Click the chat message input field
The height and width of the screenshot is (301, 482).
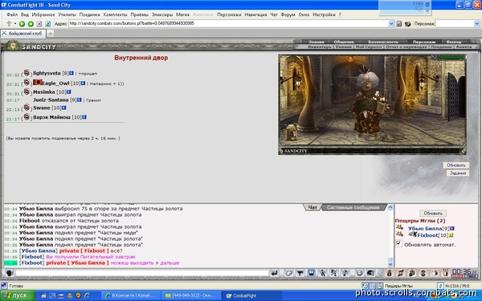coord(142,273)
